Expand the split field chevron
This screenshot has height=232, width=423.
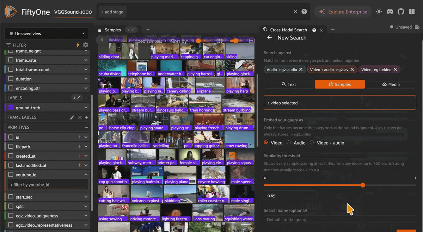pyautogui.click(x=86, y=206)
